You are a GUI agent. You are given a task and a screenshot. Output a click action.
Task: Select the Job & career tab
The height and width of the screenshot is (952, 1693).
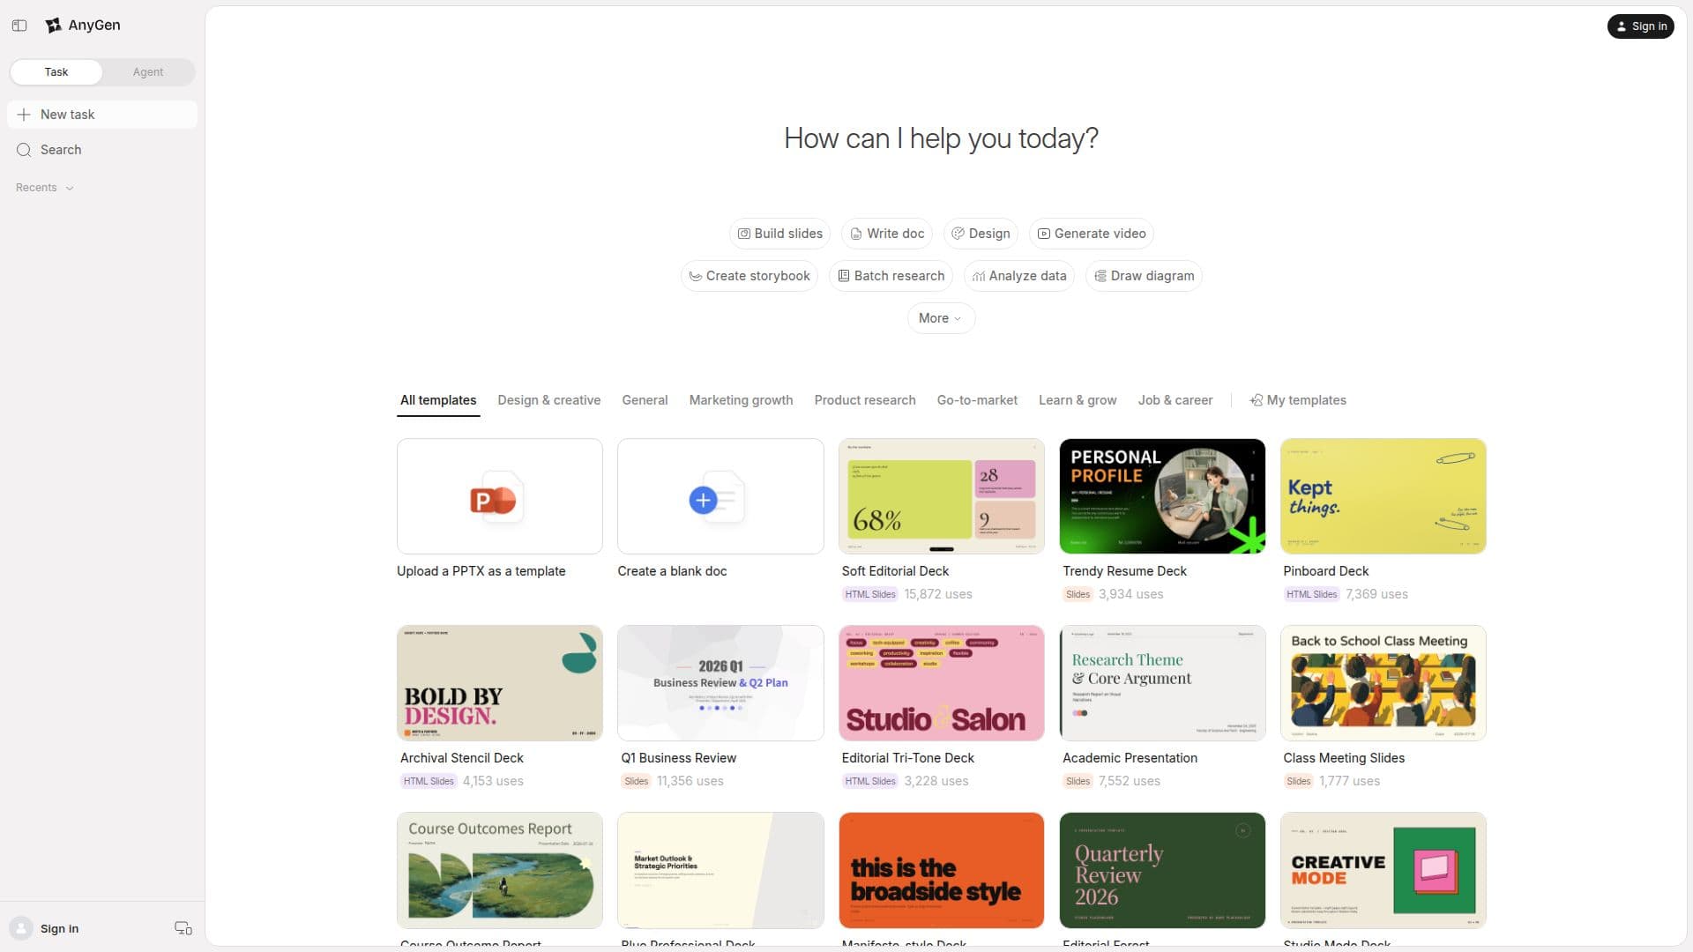[x=1175, y=400]
